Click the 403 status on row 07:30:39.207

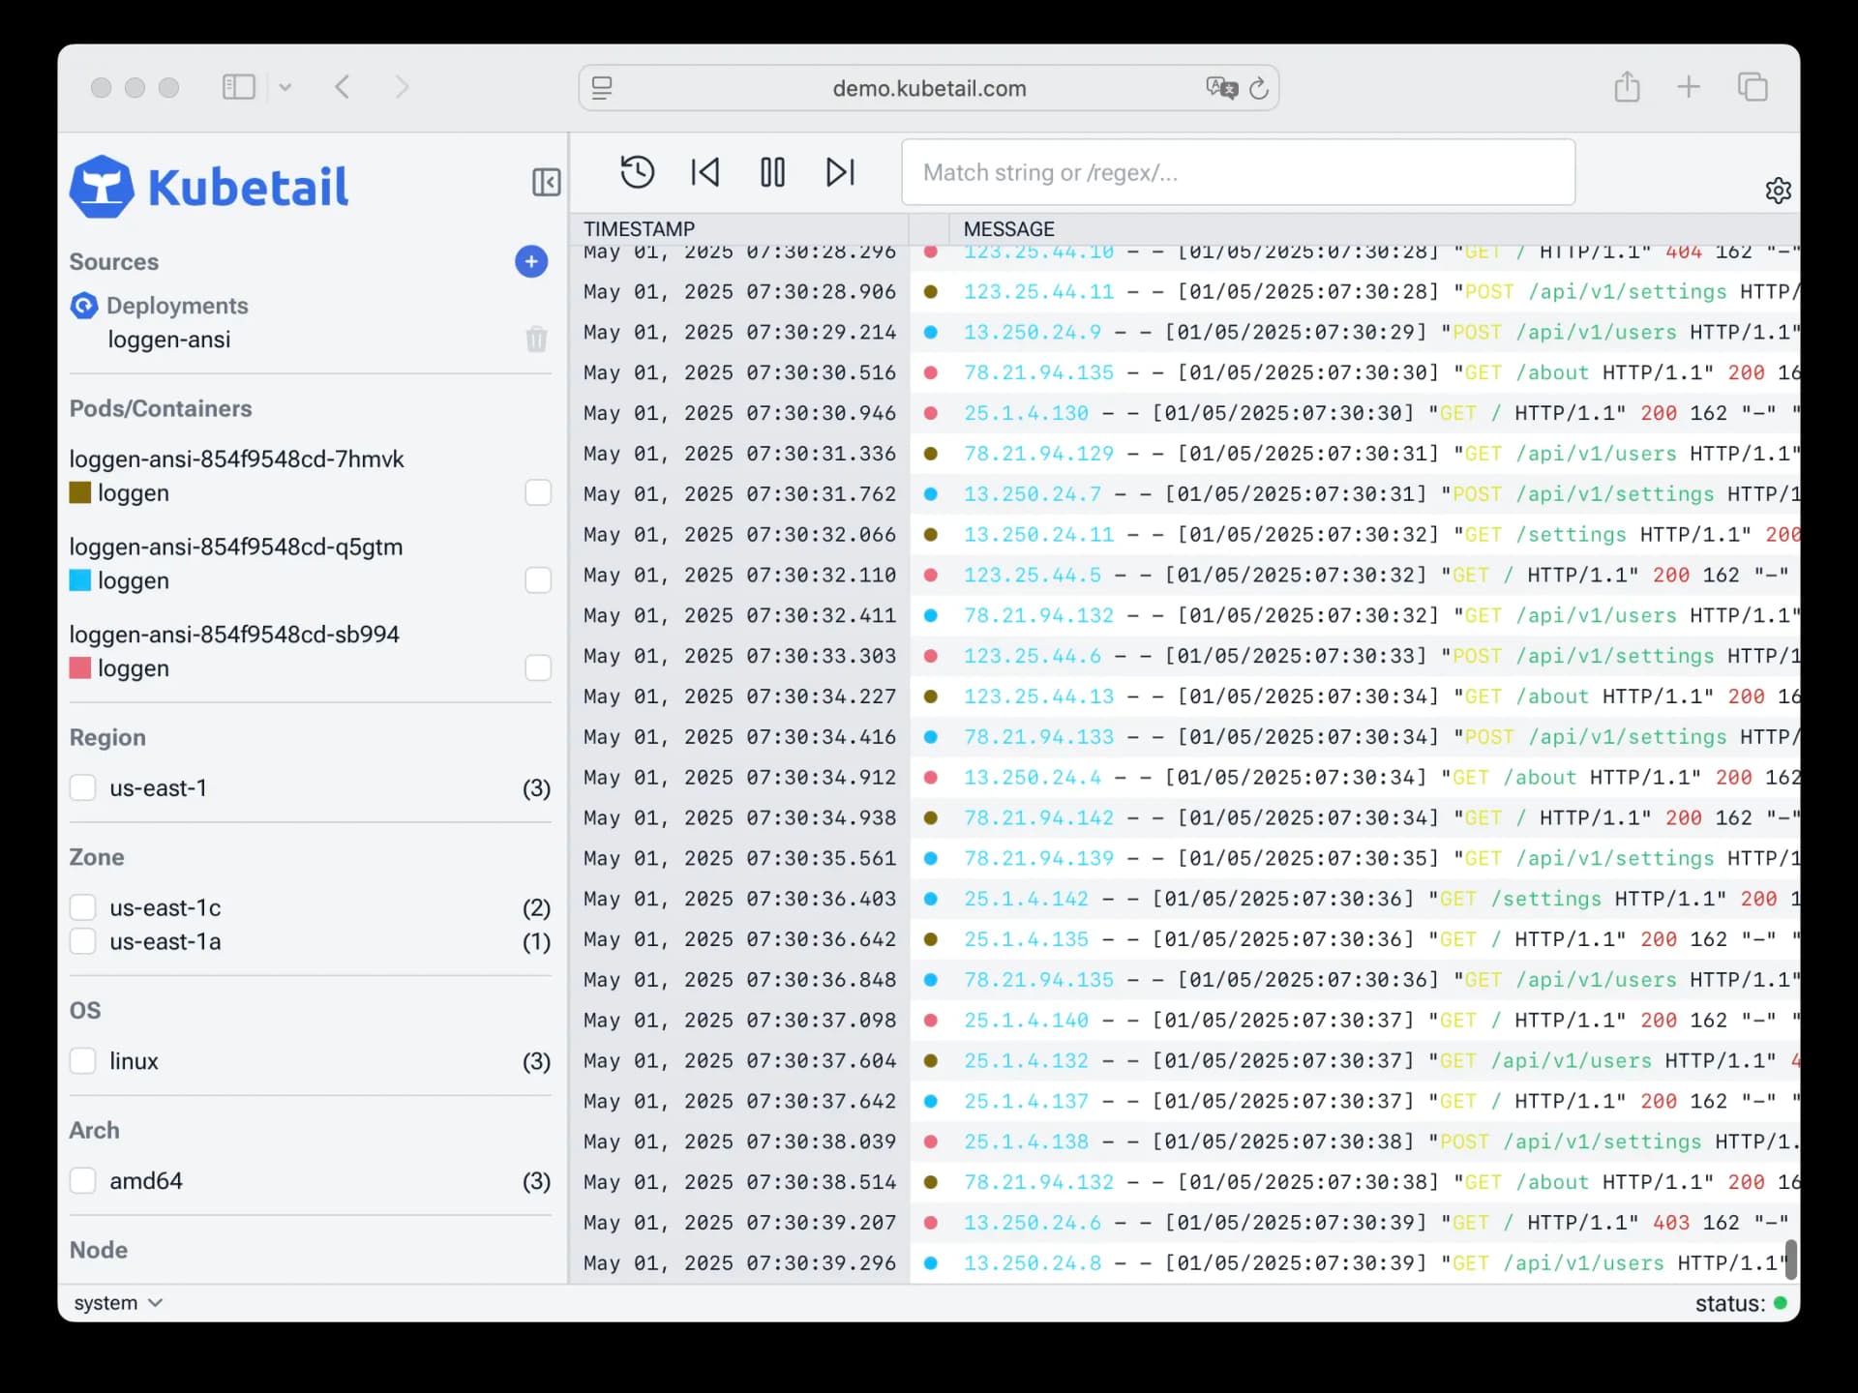pos(1671,1223)
